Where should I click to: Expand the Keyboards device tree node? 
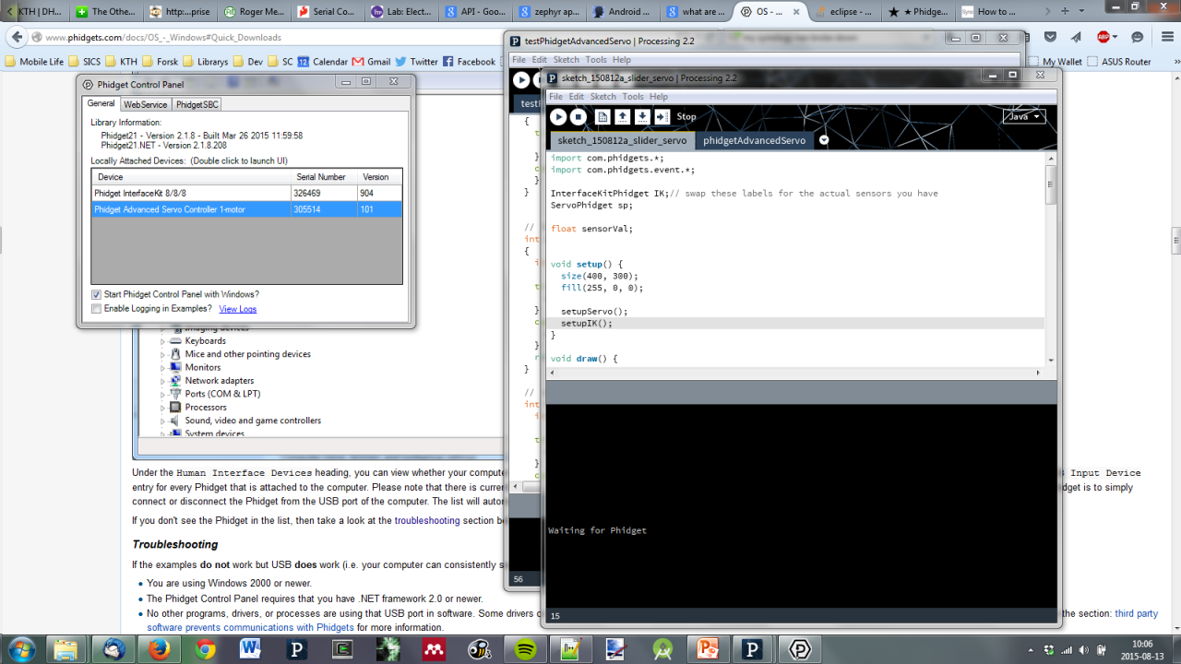coord(163,341)
